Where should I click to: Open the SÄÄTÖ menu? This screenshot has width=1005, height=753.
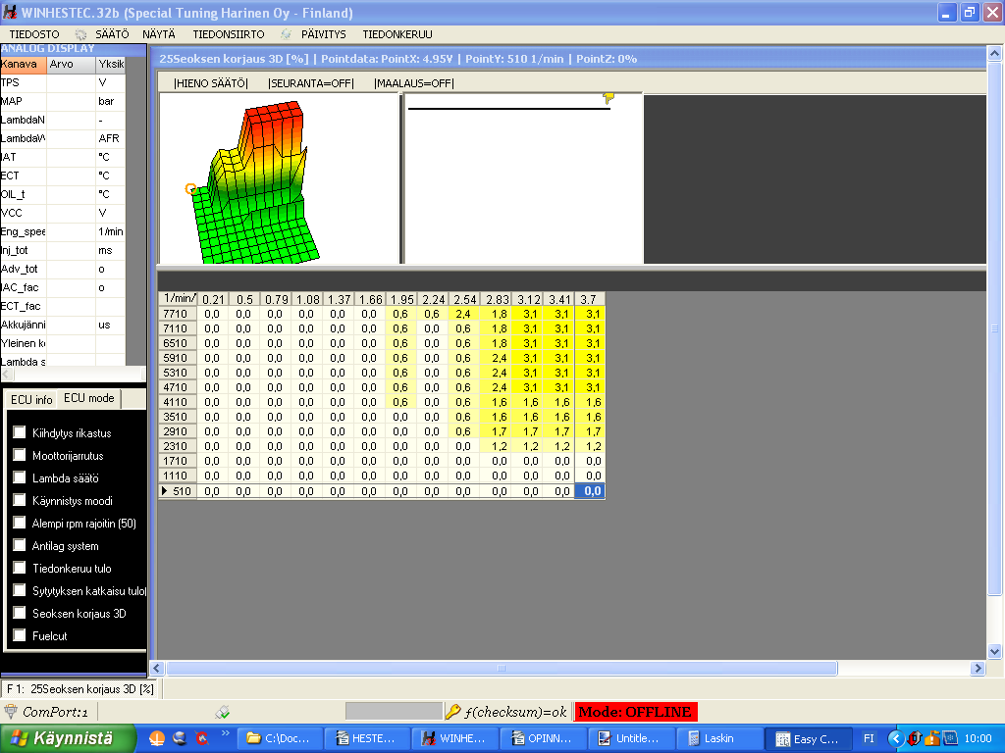112,34
